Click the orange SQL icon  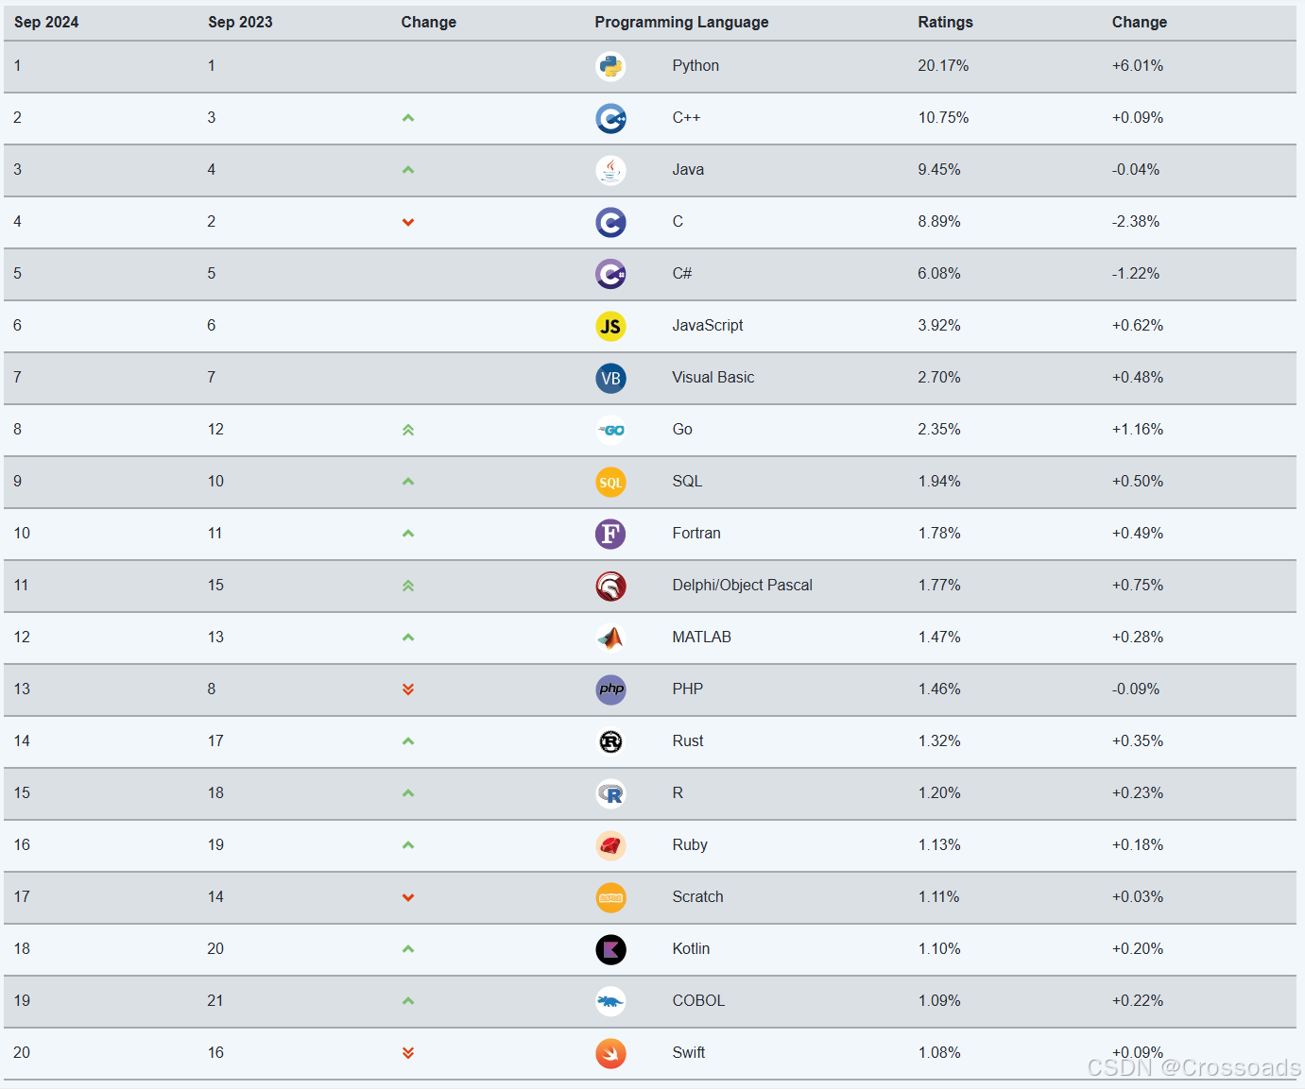coord(610,482)
